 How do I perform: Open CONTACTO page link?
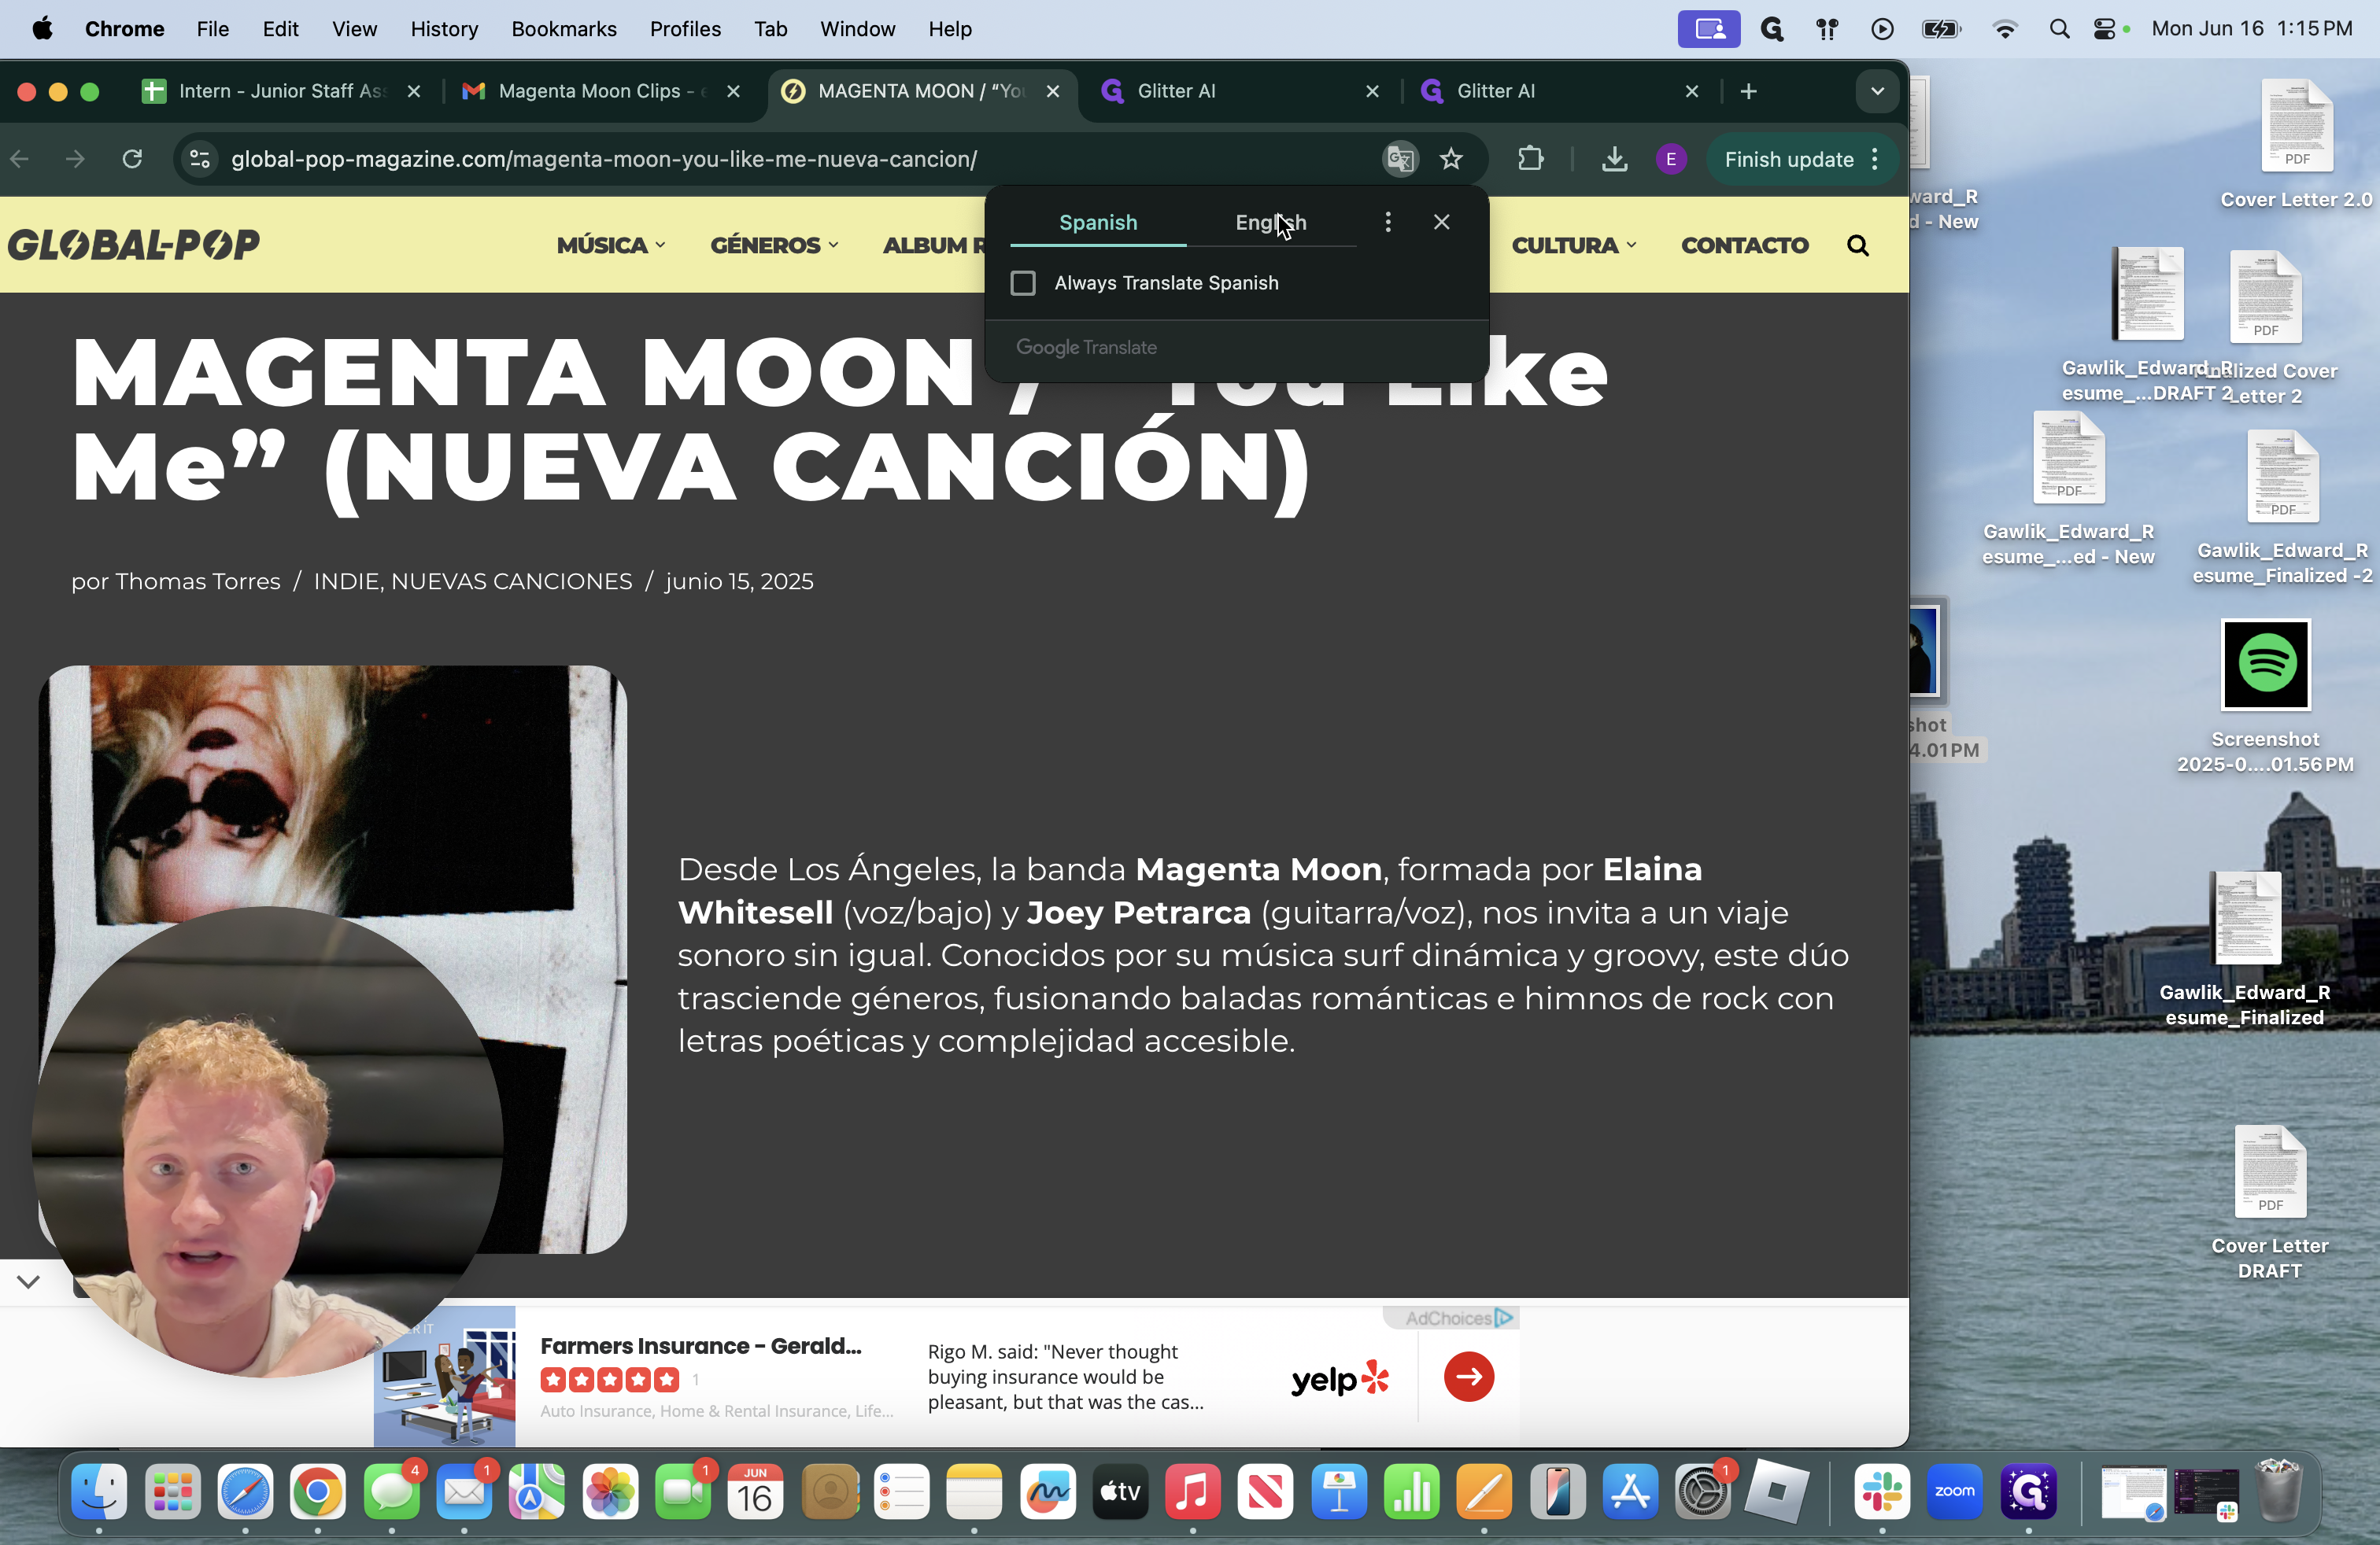[1744, 245]
